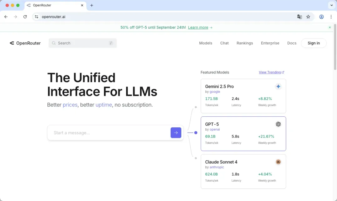Click the OpenAI logo on GPT-5 card
Viewport: 337px width, 201px height.
tap(278, 124)
